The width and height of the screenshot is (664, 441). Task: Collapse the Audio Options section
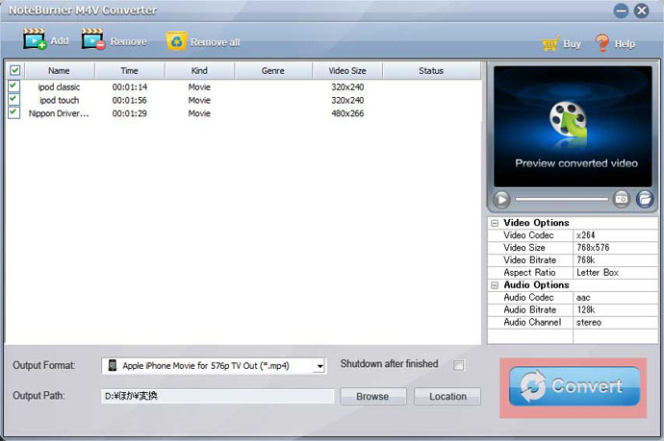[494, 285]
